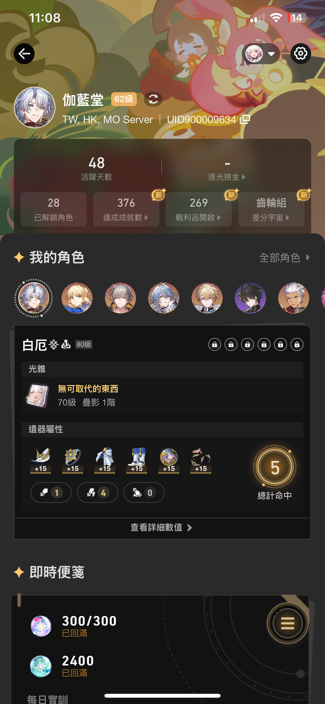
Task: Tap the last locked eidolon slot
Action: pyautogui.click(x=297, y=345)
